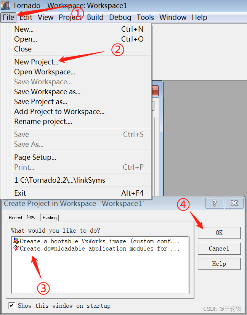Toggle 'Show this window on startup' checkbox
The height and width of the screenshot is (315, 247).
point(12,306)
